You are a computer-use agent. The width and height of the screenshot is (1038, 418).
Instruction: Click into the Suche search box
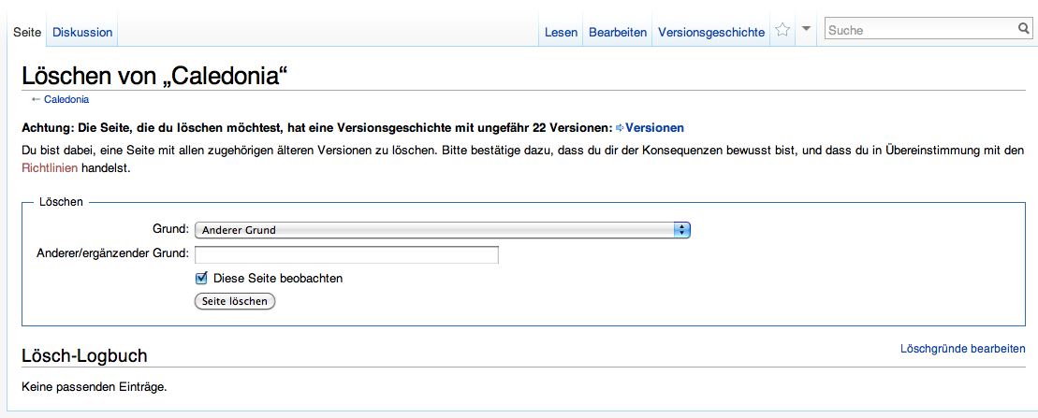919,30
